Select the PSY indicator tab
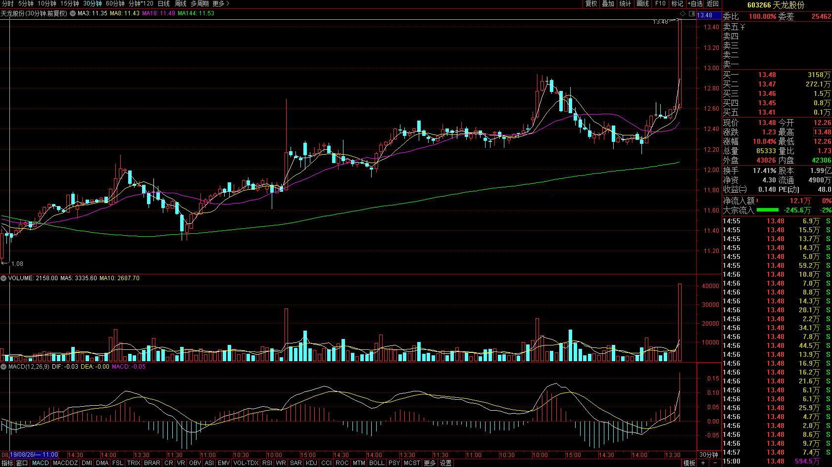The image size is (832, 467). (394, 463)
